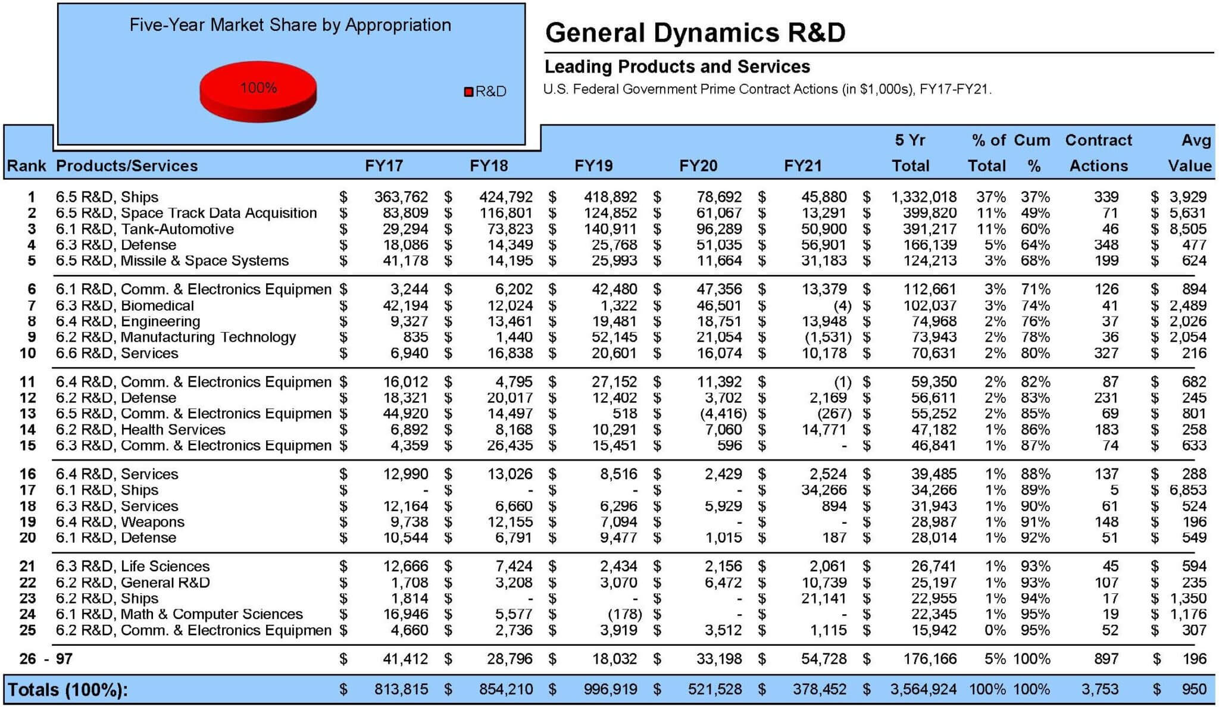
Task: Select '6.1 R&D, Tank-Automotive' row label
Action: (145, 229)
